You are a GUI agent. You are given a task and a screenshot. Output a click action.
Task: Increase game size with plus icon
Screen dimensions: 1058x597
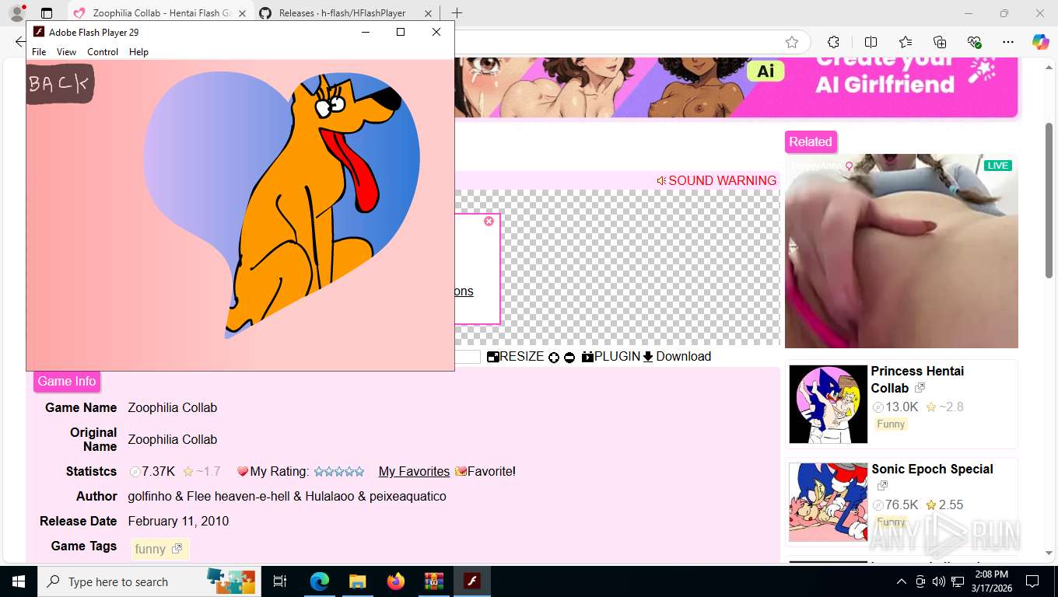[554, 358]
